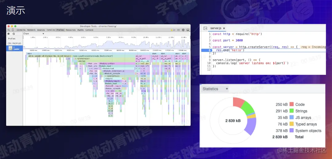Toggle the breakpoint on line 6
The height and width of the screenshot is (159, 332).
tap(207, 50)
